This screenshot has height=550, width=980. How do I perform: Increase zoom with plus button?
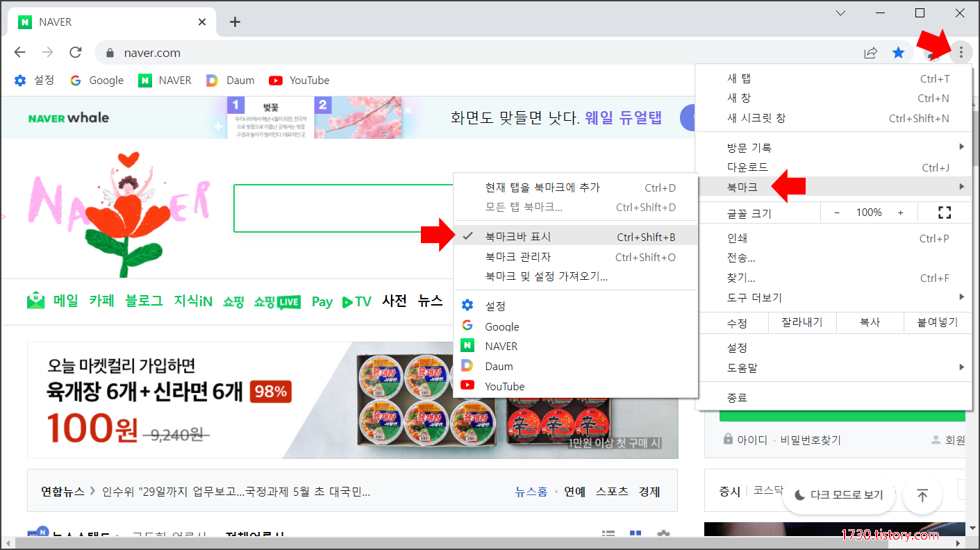point(900,212)
